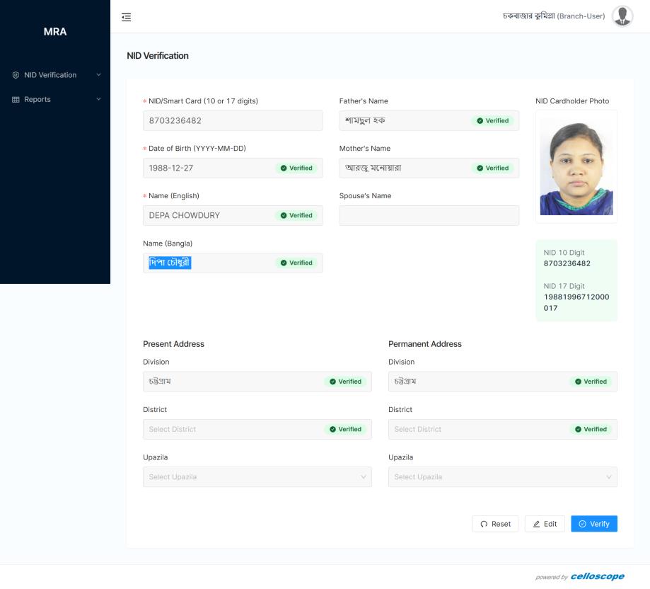Image resolution: width=650 pixels, height=589 pixels.
Task: Click the Verified badge in Date of Birth field
Action: tap(297, 168)
